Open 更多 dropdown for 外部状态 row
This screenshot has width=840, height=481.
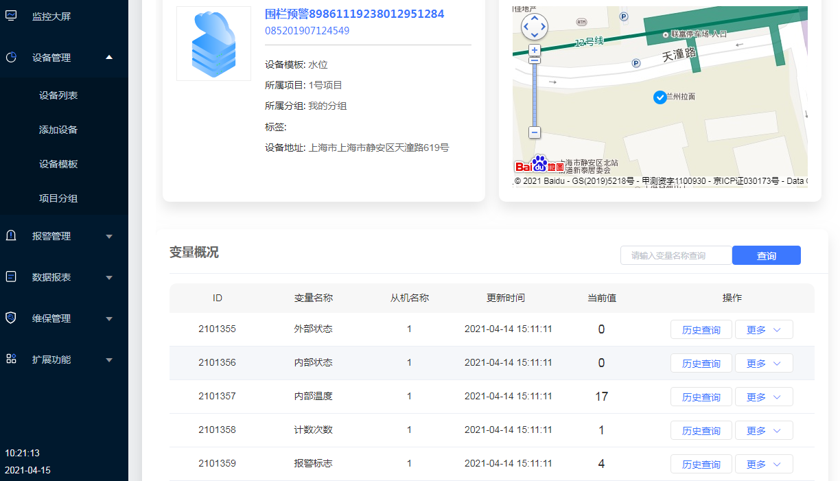point(764,329)
